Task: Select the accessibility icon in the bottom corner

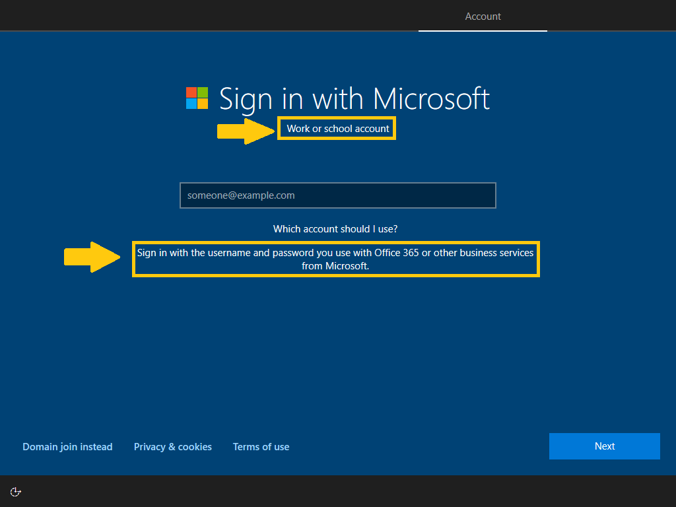Action: (15, 491)
